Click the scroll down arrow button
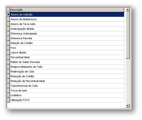The width and height of the screenshot is (142, 120). tap(128, 106)
